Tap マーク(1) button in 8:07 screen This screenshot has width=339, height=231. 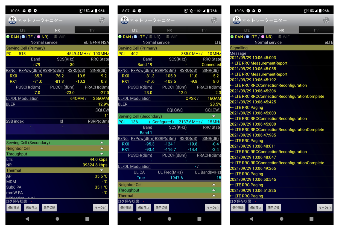tap(213, 208)
